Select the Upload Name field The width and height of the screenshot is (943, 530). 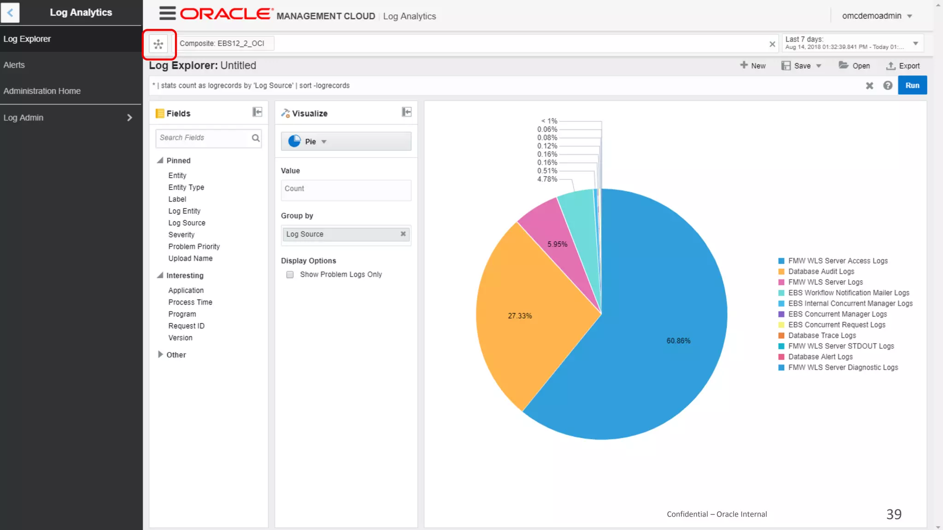(190, 259)
